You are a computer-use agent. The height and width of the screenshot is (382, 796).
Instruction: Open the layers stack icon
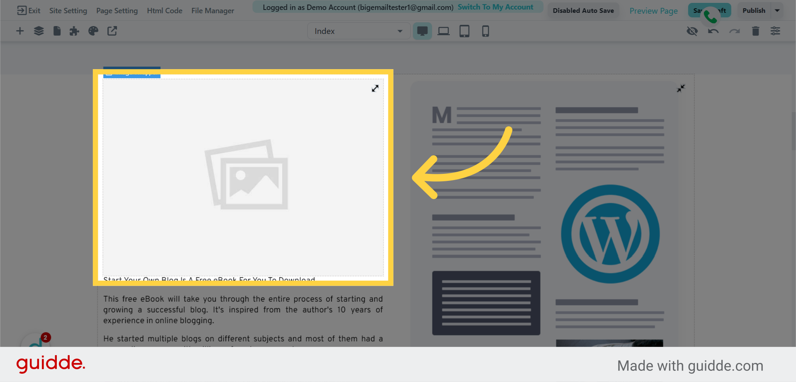39,31
